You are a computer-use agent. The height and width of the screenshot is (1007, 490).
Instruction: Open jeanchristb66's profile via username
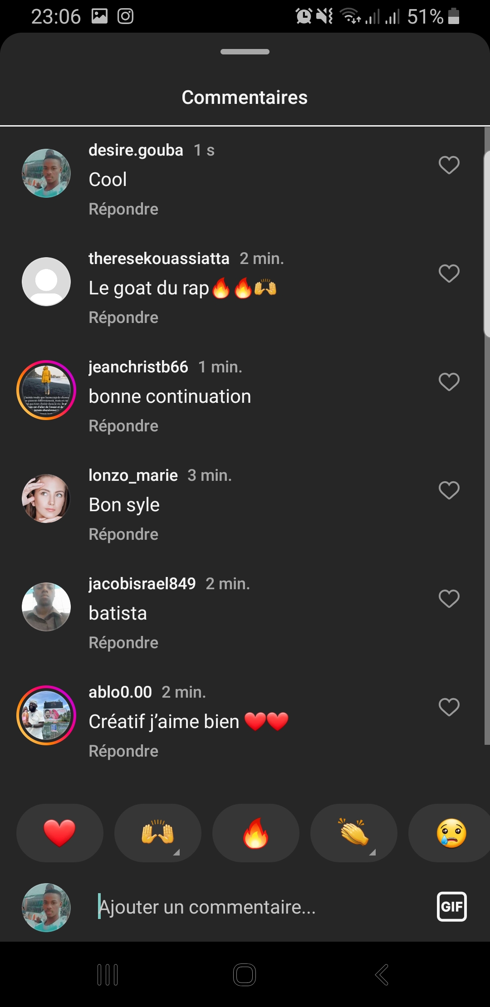coord(138,367)
